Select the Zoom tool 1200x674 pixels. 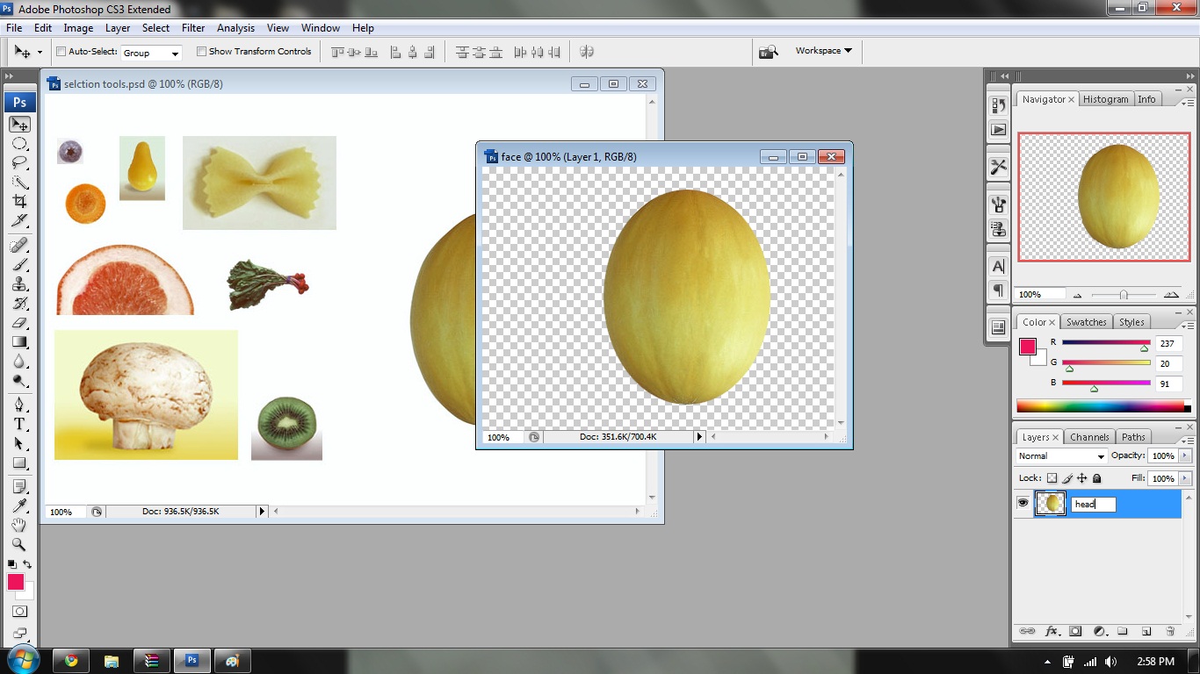(x=19, y=544)
